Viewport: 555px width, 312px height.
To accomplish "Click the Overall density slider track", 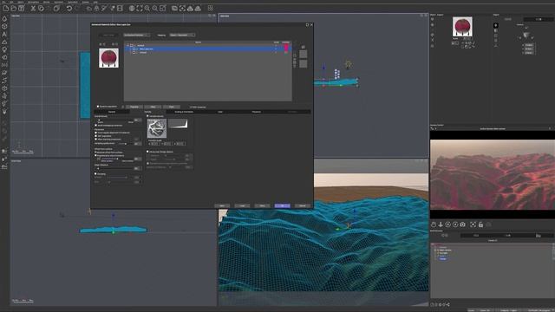I will 114,120.
